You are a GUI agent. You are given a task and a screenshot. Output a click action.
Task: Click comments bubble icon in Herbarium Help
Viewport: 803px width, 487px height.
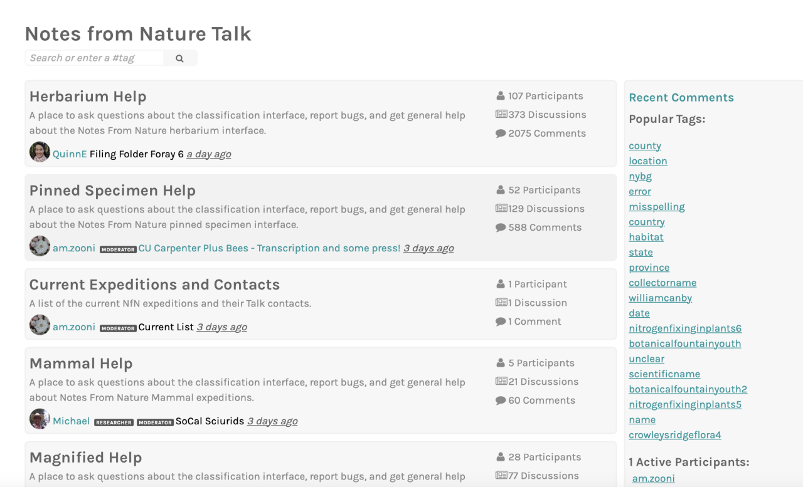pyautogui.click(x=501, y=134)
